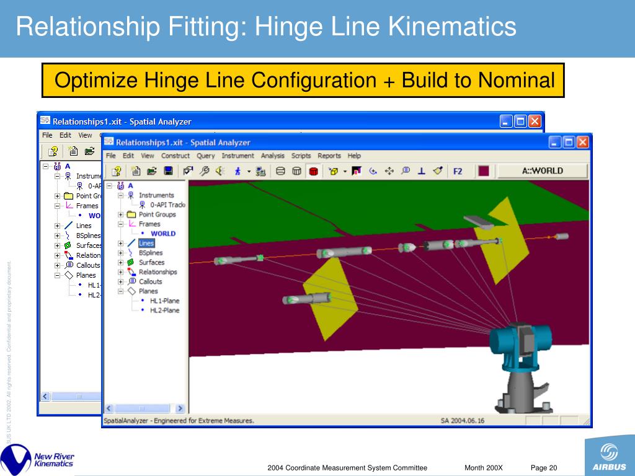The image size is (635, 476).
Task: Select highlighted Lines item in tree
Action: (x=146, y=243)
